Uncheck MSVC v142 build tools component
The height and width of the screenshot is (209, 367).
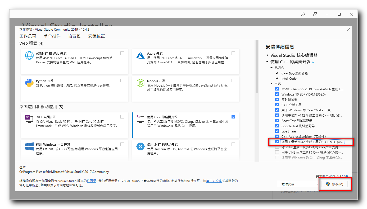277,89
